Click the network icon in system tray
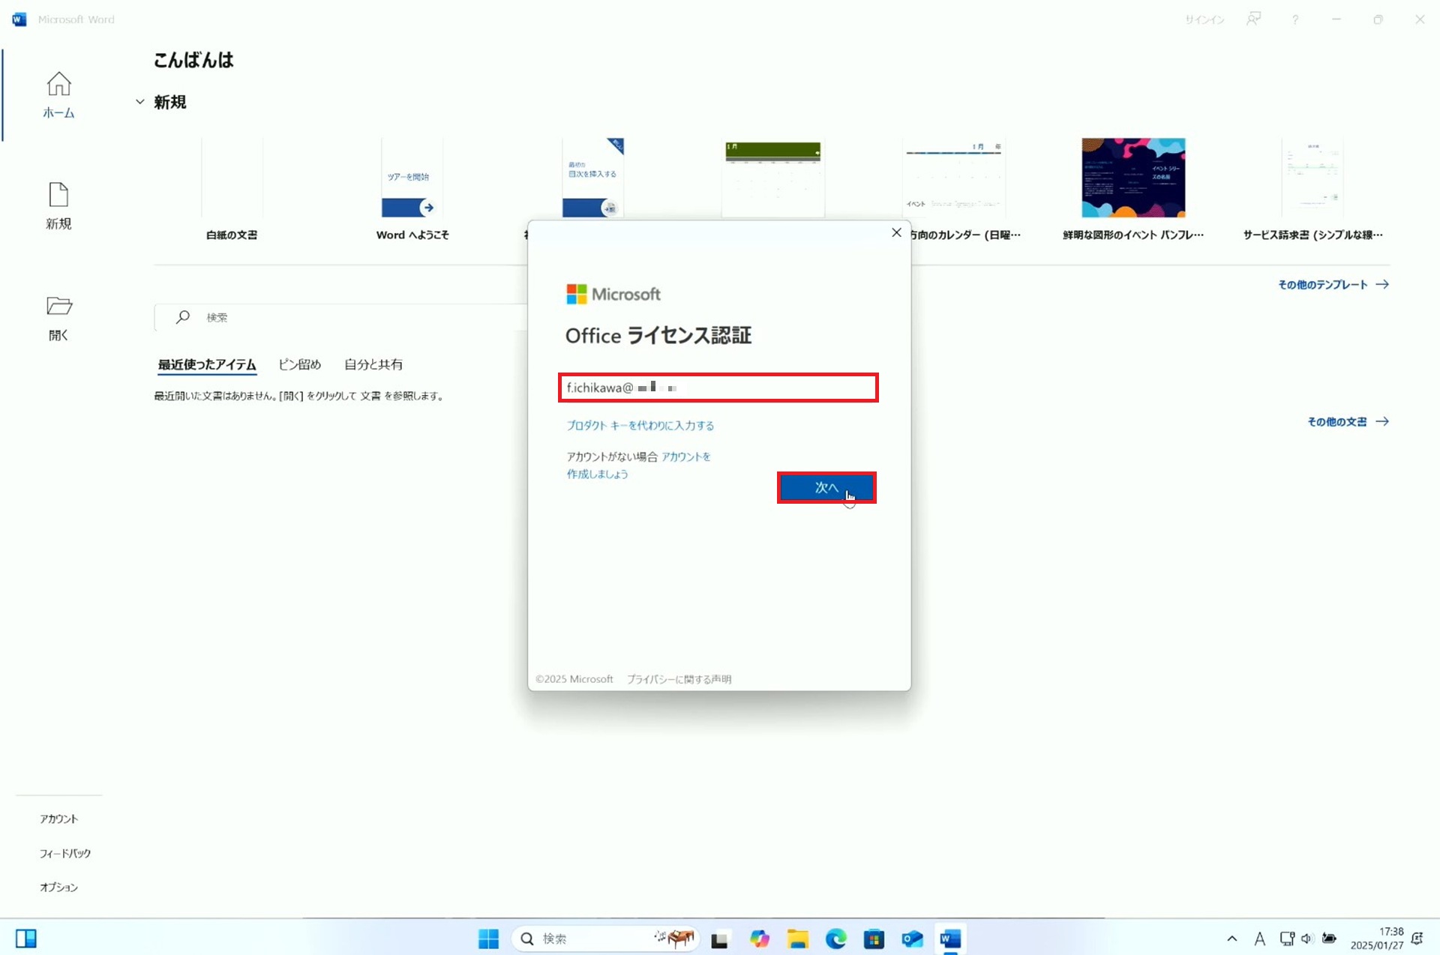Viewport: 1440px width, 955px height. click(1287, 939)
